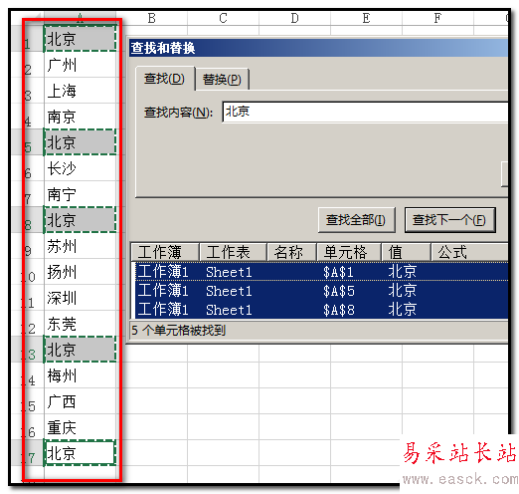This screenshot has width=519, height=494.
Task: Click column F header
Action: coord(437,18)
